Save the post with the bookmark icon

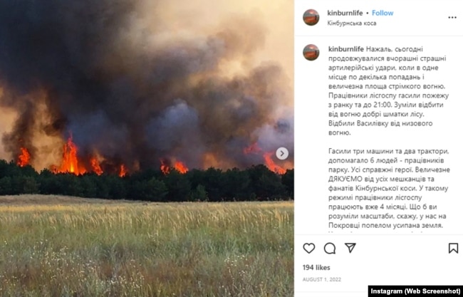453,249
